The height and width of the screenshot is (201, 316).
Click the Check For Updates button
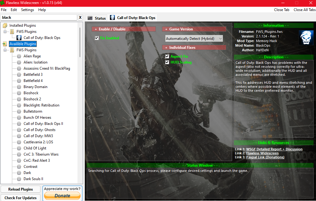[21, 198]
